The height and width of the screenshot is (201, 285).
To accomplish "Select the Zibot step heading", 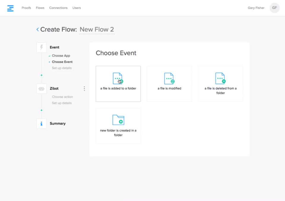I will (54, 89).
